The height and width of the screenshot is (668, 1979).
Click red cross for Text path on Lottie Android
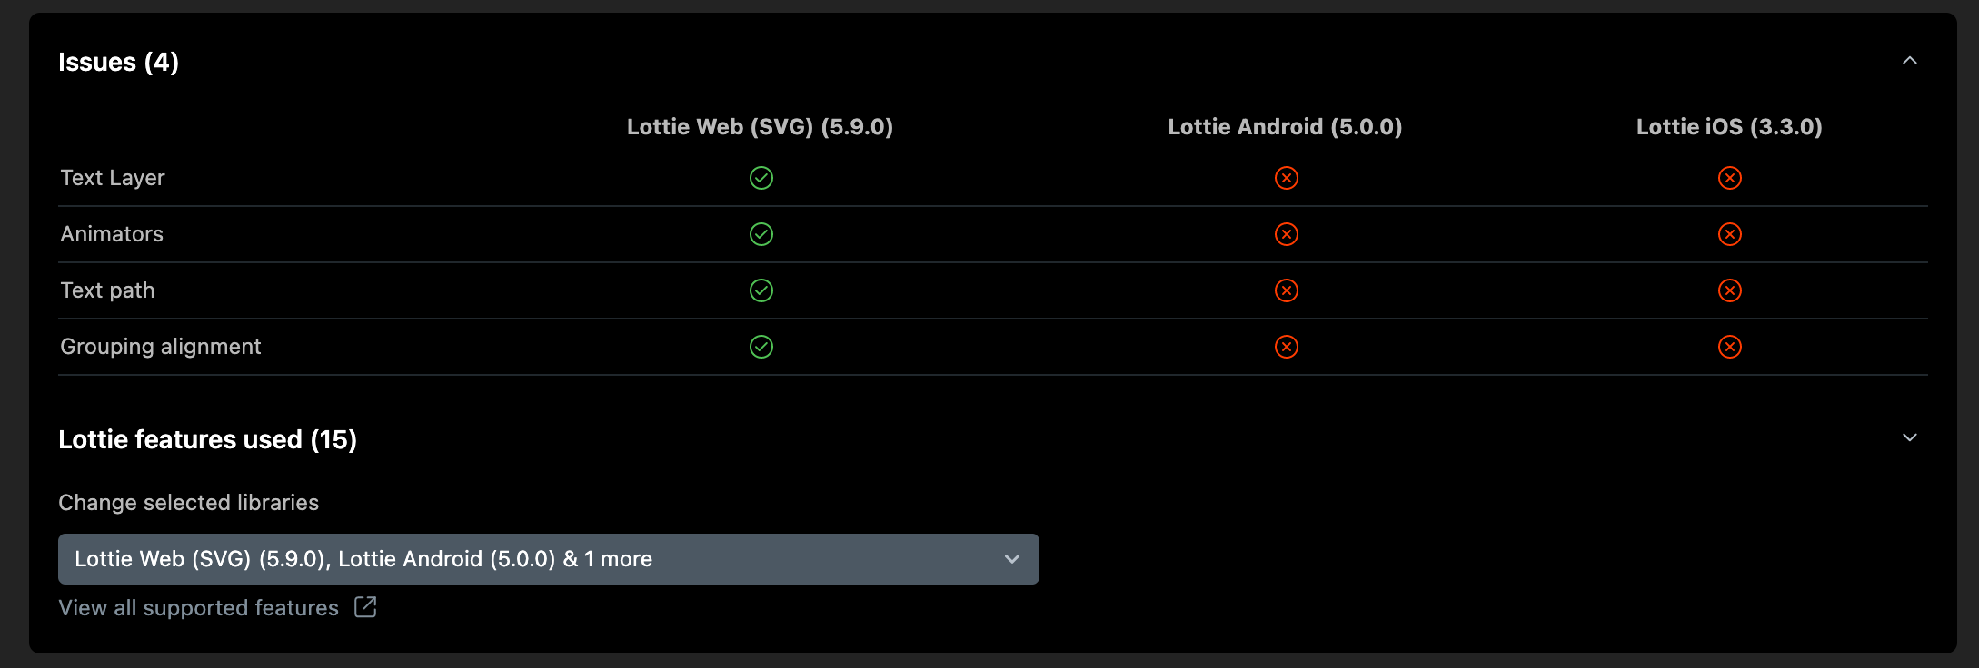(1287, 290)
